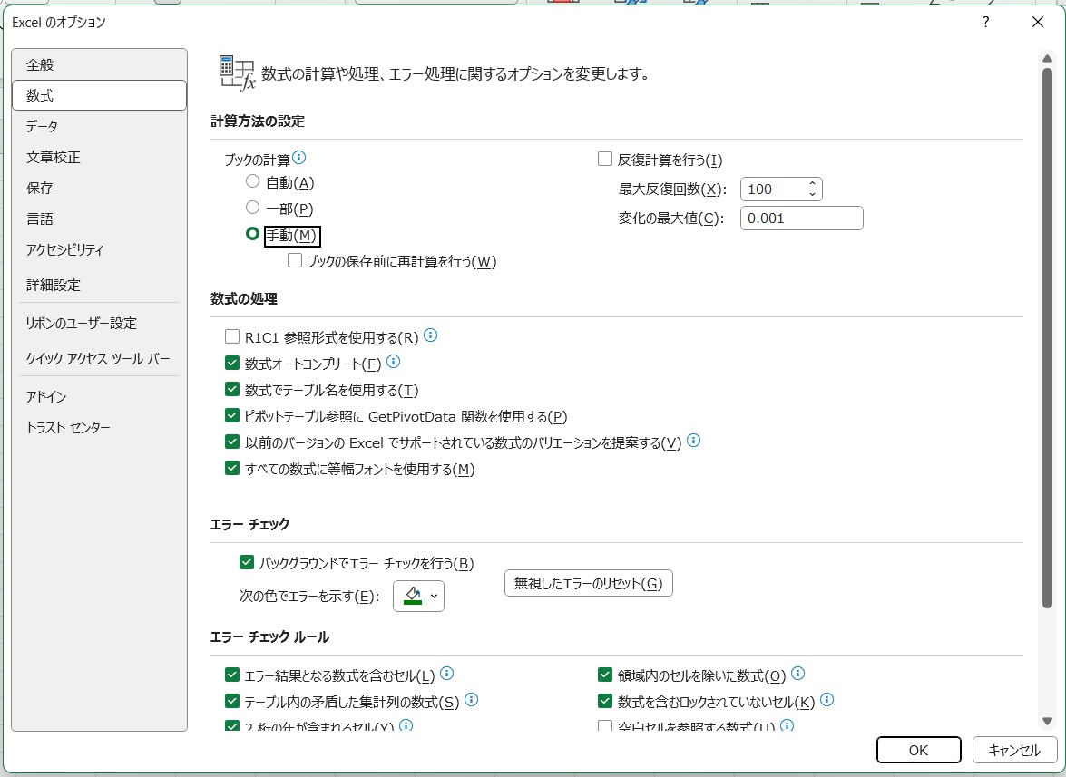Screen dimensions: 1066x777
Task: Toggle 数式を含むロックされていないセル checkbox
Action: 605,700
